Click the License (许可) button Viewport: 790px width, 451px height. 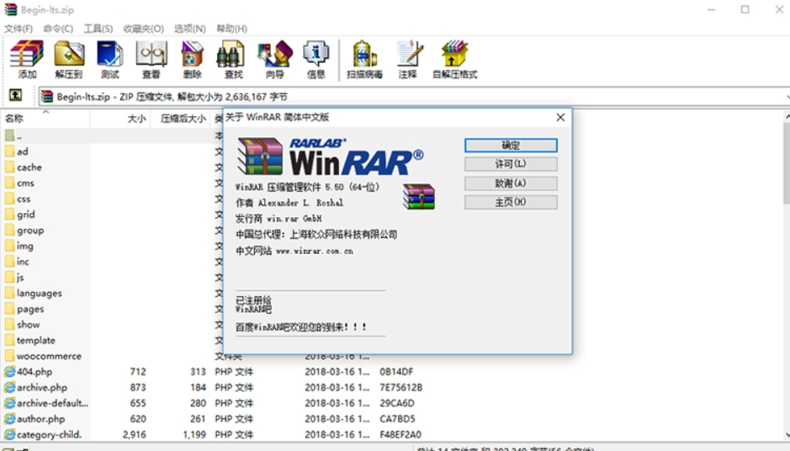click(x=511, y=164)
